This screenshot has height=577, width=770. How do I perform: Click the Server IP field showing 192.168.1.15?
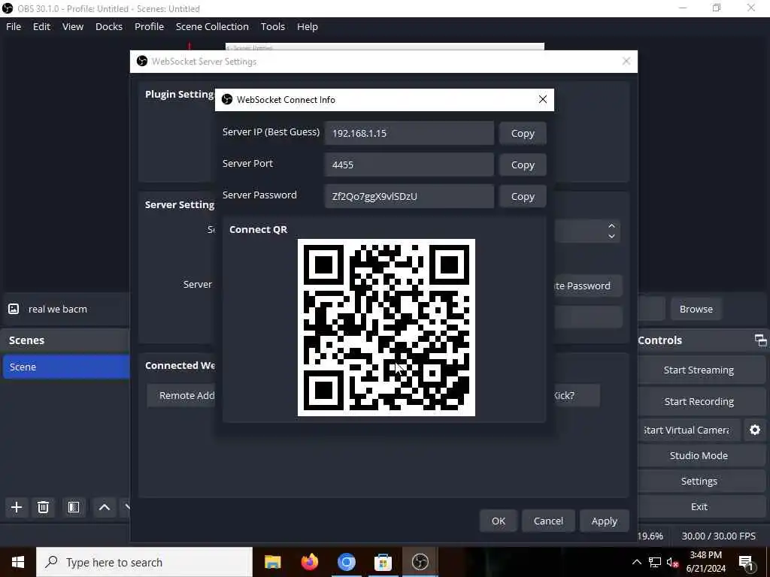click(409, 134)
